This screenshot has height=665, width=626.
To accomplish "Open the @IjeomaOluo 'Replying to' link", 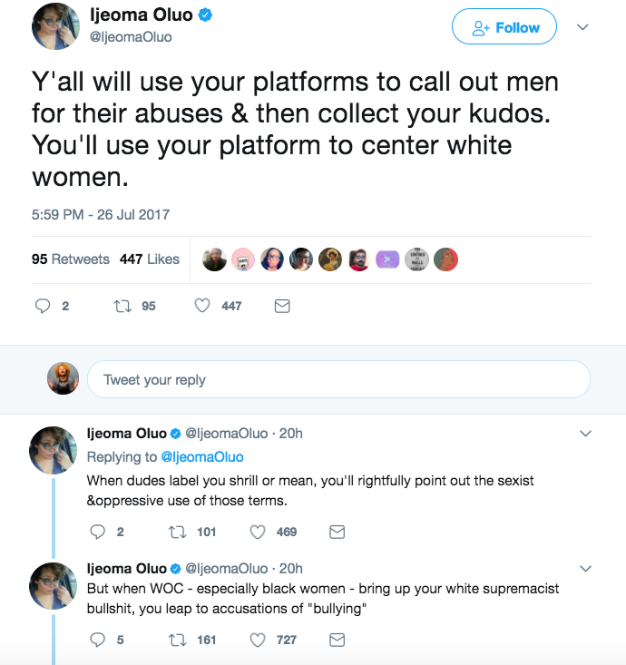I will pyautogui.click(x=202, y=456).
